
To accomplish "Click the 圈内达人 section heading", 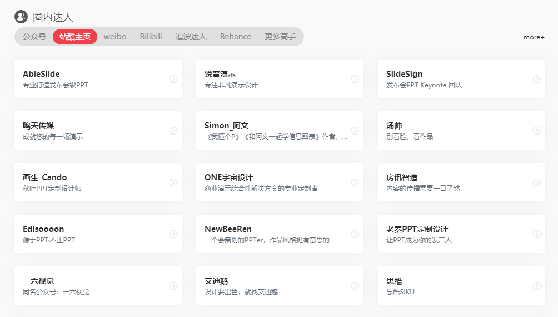I will coord(53,17).
